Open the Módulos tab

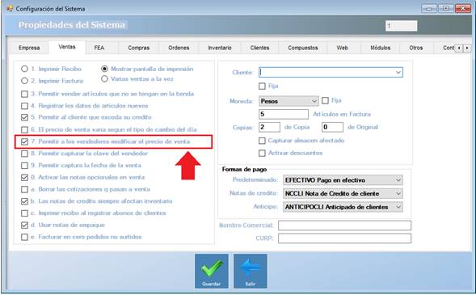380,48
